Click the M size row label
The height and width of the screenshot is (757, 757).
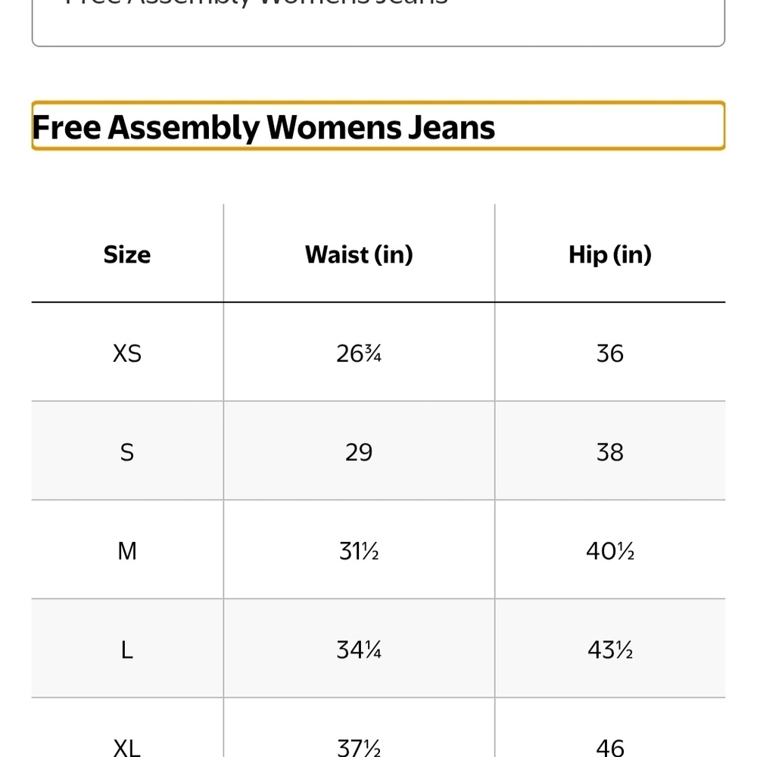[x=127, y=551]
